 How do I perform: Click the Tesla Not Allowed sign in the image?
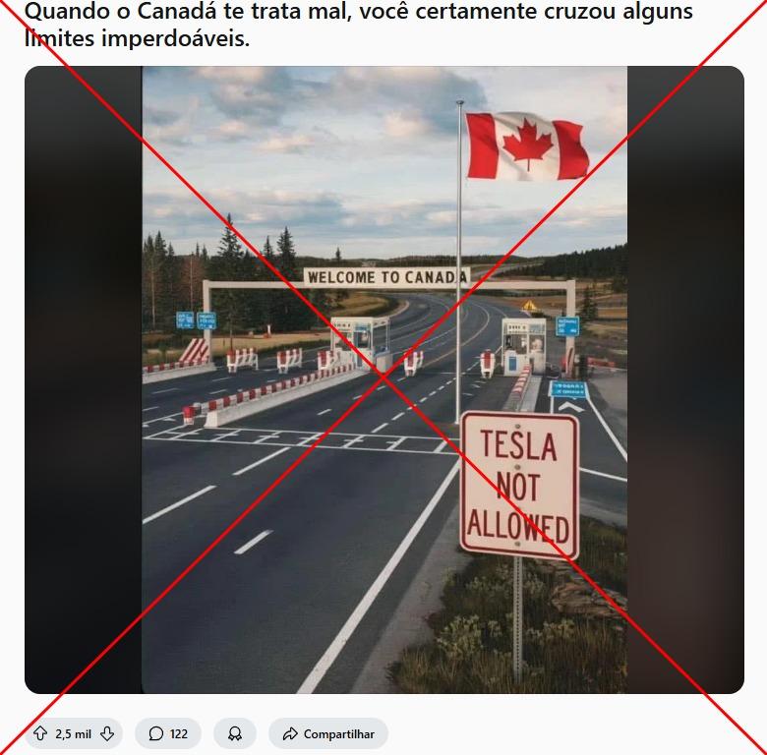[519, 486]
